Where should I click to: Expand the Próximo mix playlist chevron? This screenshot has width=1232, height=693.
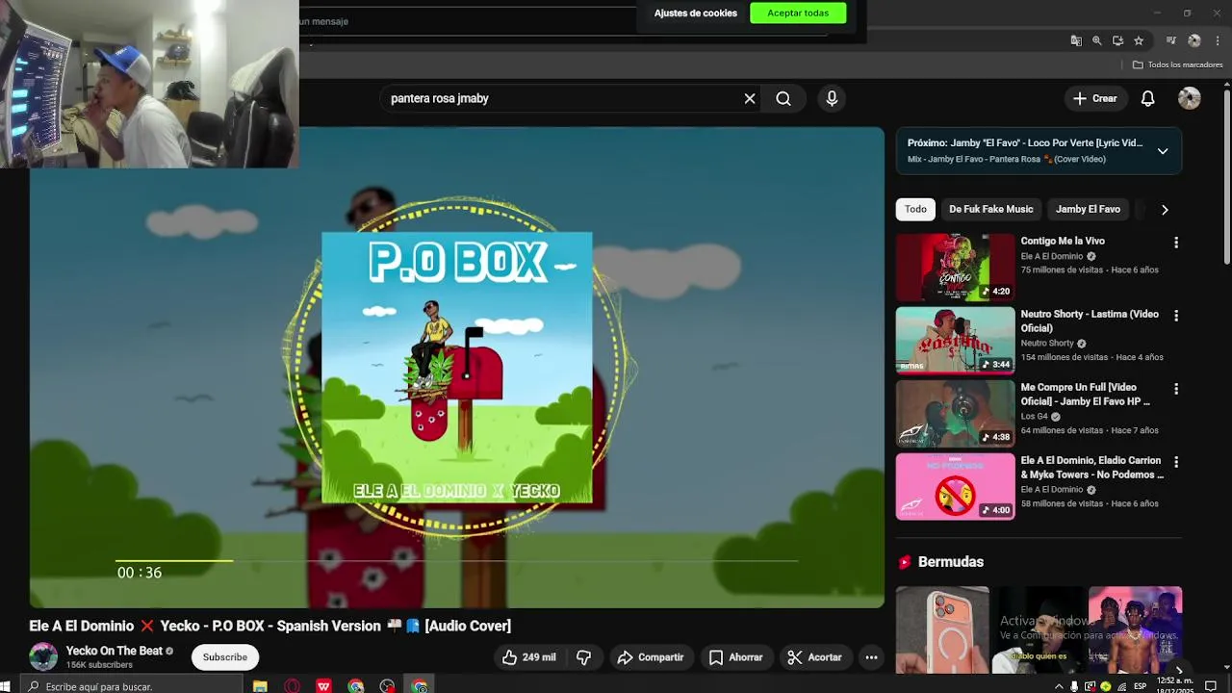[1163, 151]
